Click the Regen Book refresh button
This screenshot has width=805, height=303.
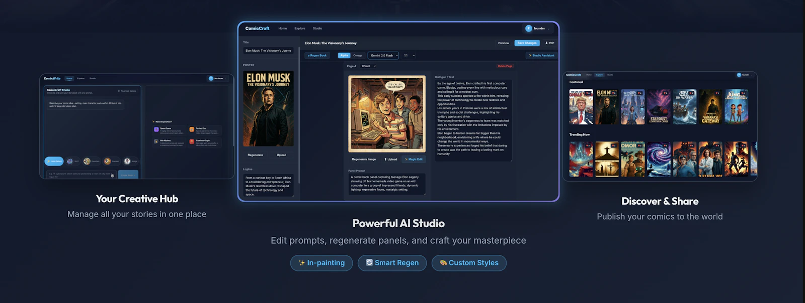pyautogui.click(x=317, y=55)
